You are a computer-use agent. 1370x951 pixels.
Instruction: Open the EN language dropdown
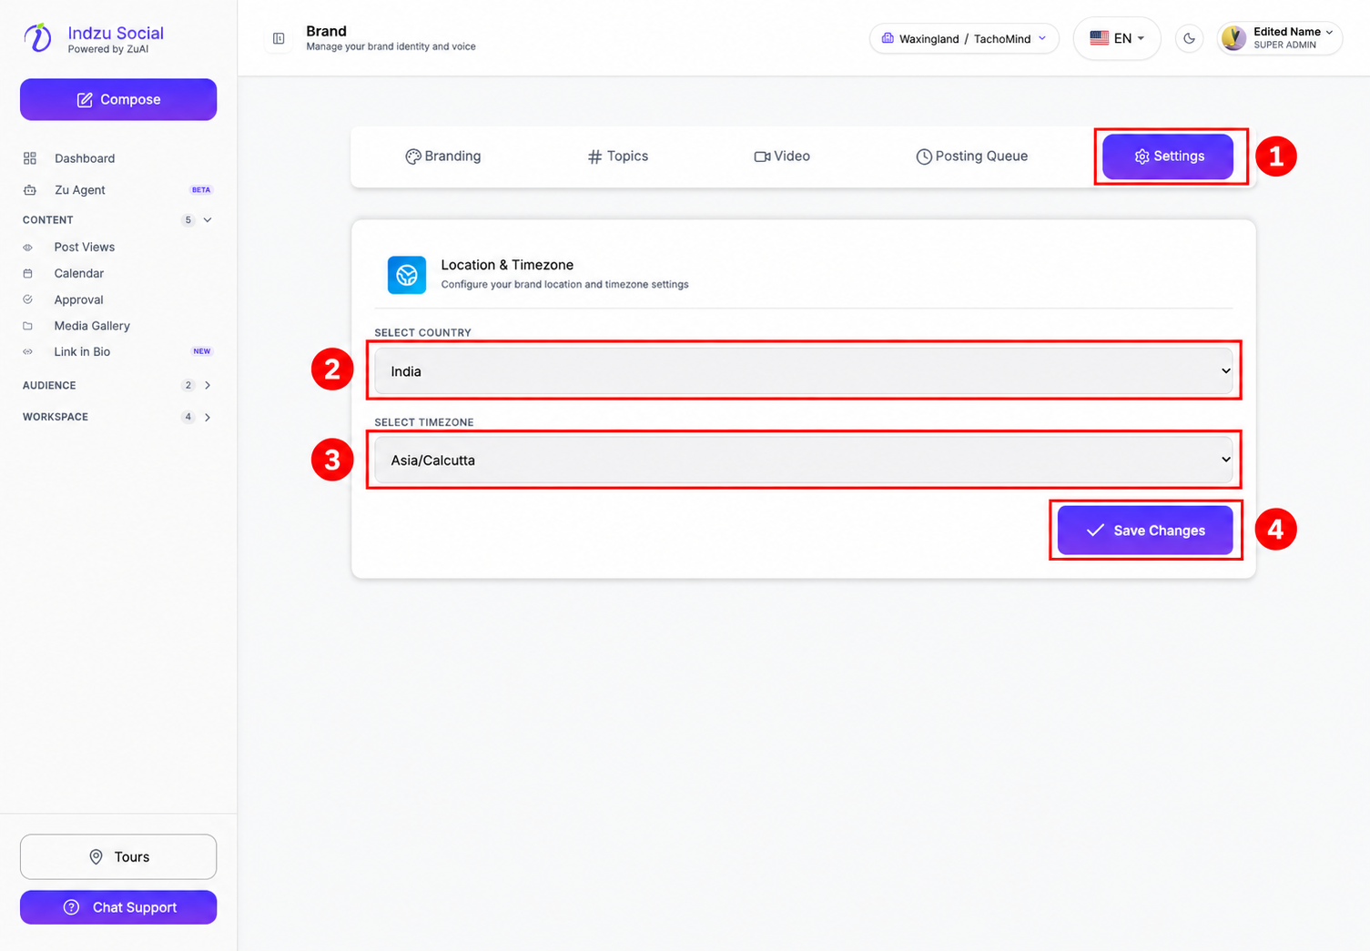(x=1117, y=38)
